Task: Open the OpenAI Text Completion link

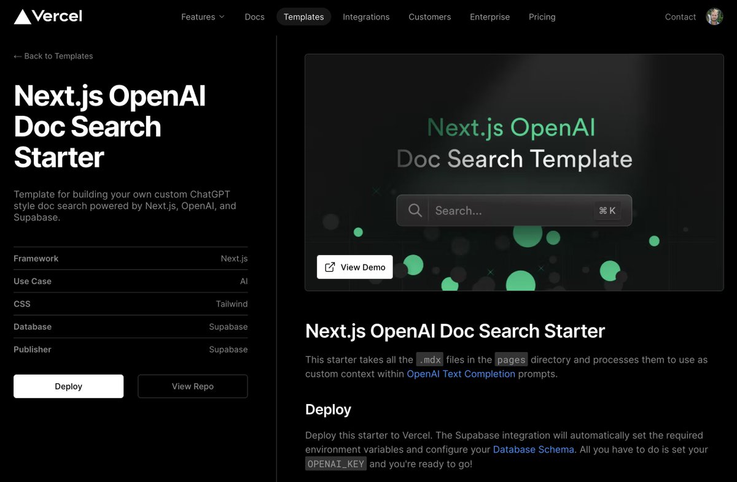Action: click(x=461, y=373)
